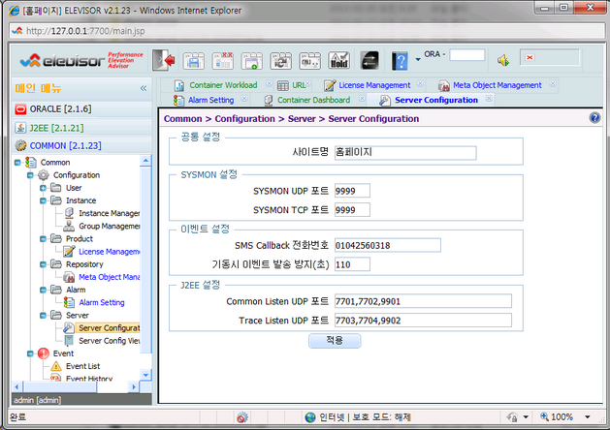
Task: Switch to the Container Workload tab
Action: 223,85
